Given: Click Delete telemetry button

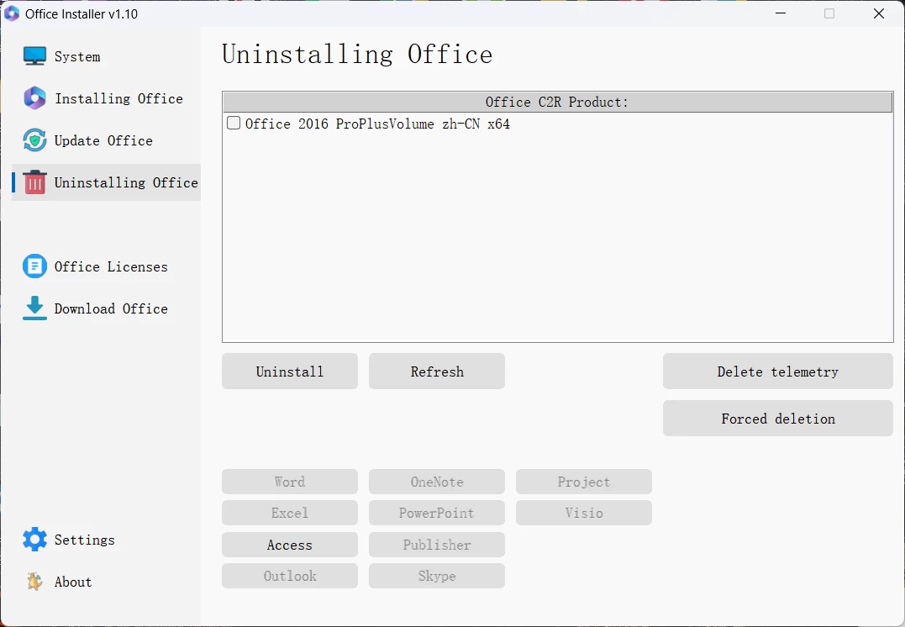Looking at the screenshot, I should pyautogui.click(x=778, y=371).
